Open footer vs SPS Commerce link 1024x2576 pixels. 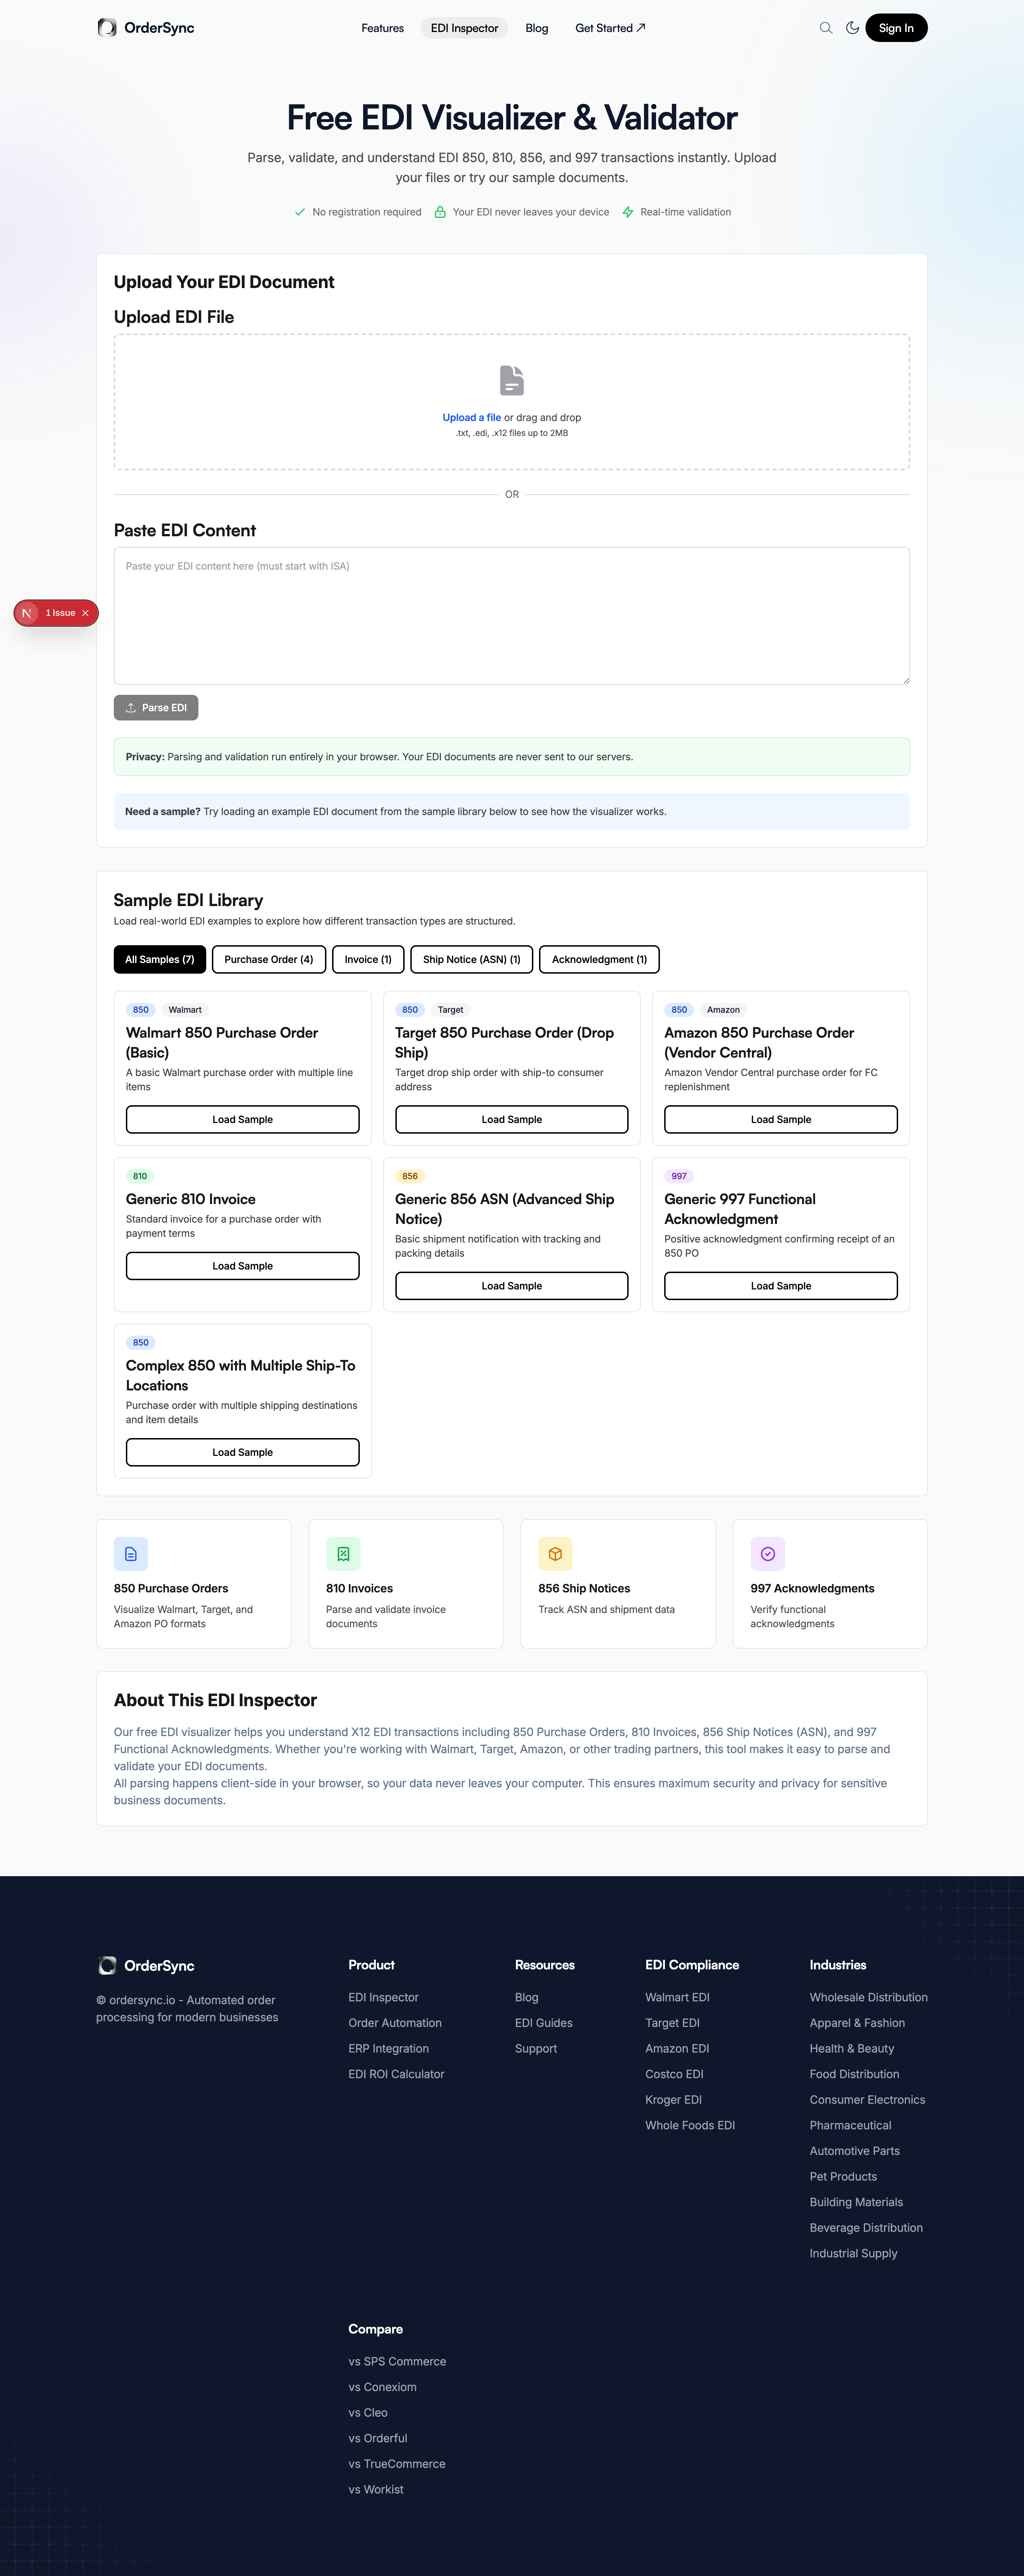(397, 2362)
